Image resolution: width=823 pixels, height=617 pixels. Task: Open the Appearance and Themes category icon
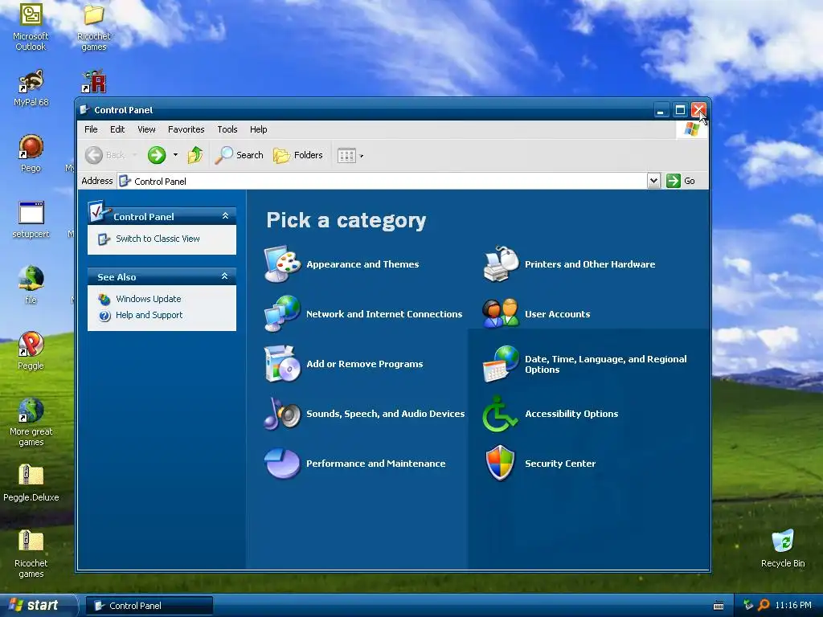click(282, 264)
